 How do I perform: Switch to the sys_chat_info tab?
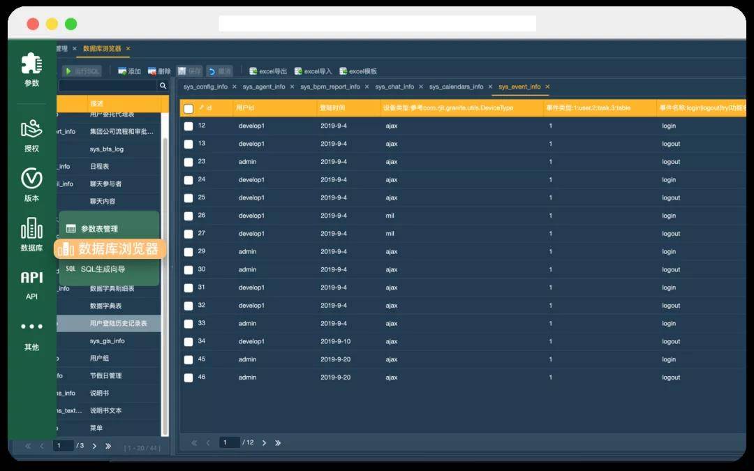(x=394, y=87)
